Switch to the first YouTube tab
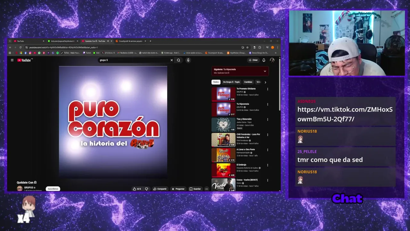The height and width of the screenshot is (231, 410). (x=29, y=41)
